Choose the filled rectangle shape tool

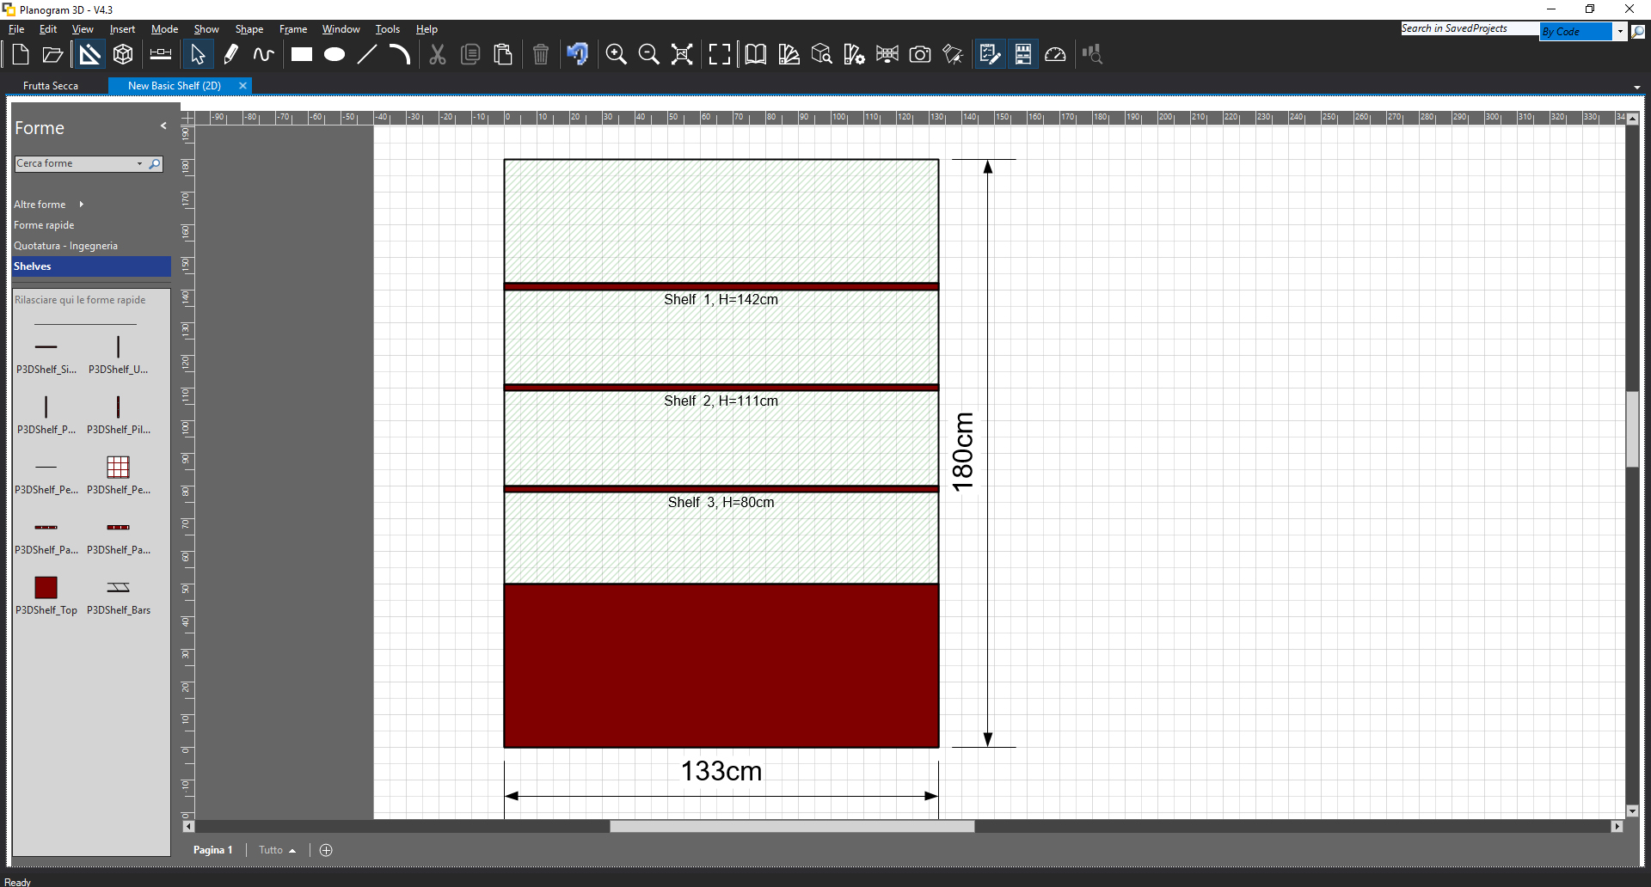(301, 55)
